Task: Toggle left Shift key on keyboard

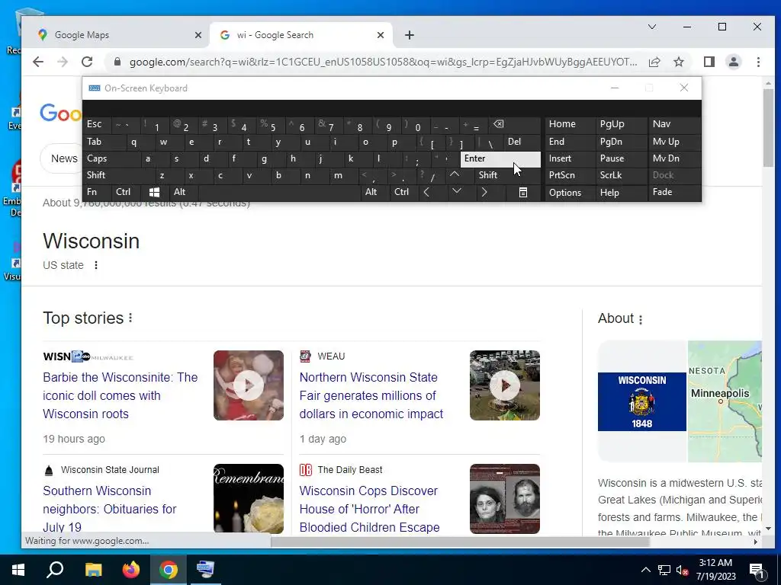Action: (118, 175)
